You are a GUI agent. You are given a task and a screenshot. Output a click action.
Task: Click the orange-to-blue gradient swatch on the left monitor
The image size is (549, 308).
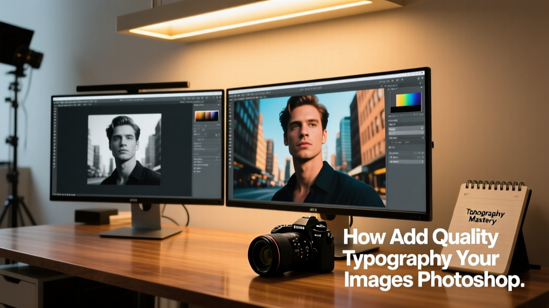pos(206,116)
